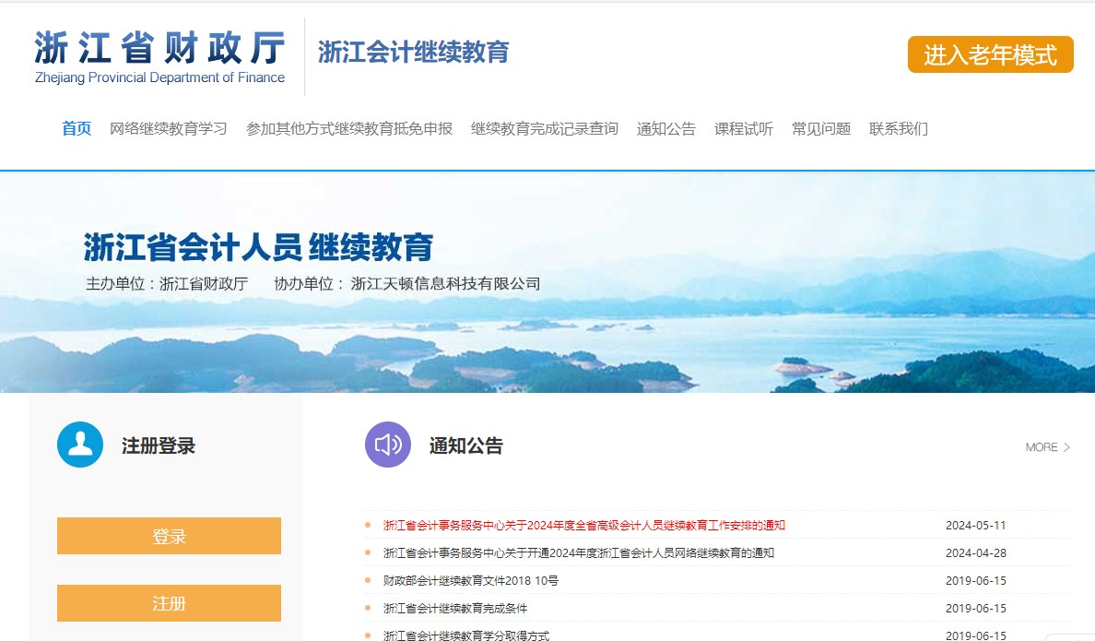Image resolution: width=1095 pixels, height=641 pixels.
Task: Click 联系我们 in the navigation bar
Action: point(897,128)
